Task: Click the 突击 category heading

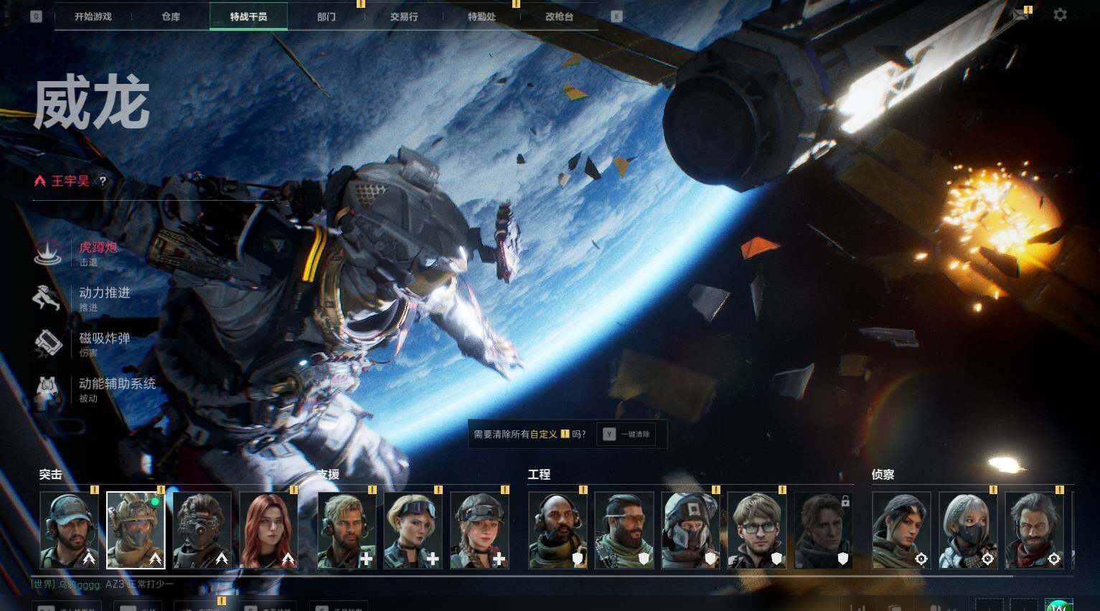Action: pos(50,475)
